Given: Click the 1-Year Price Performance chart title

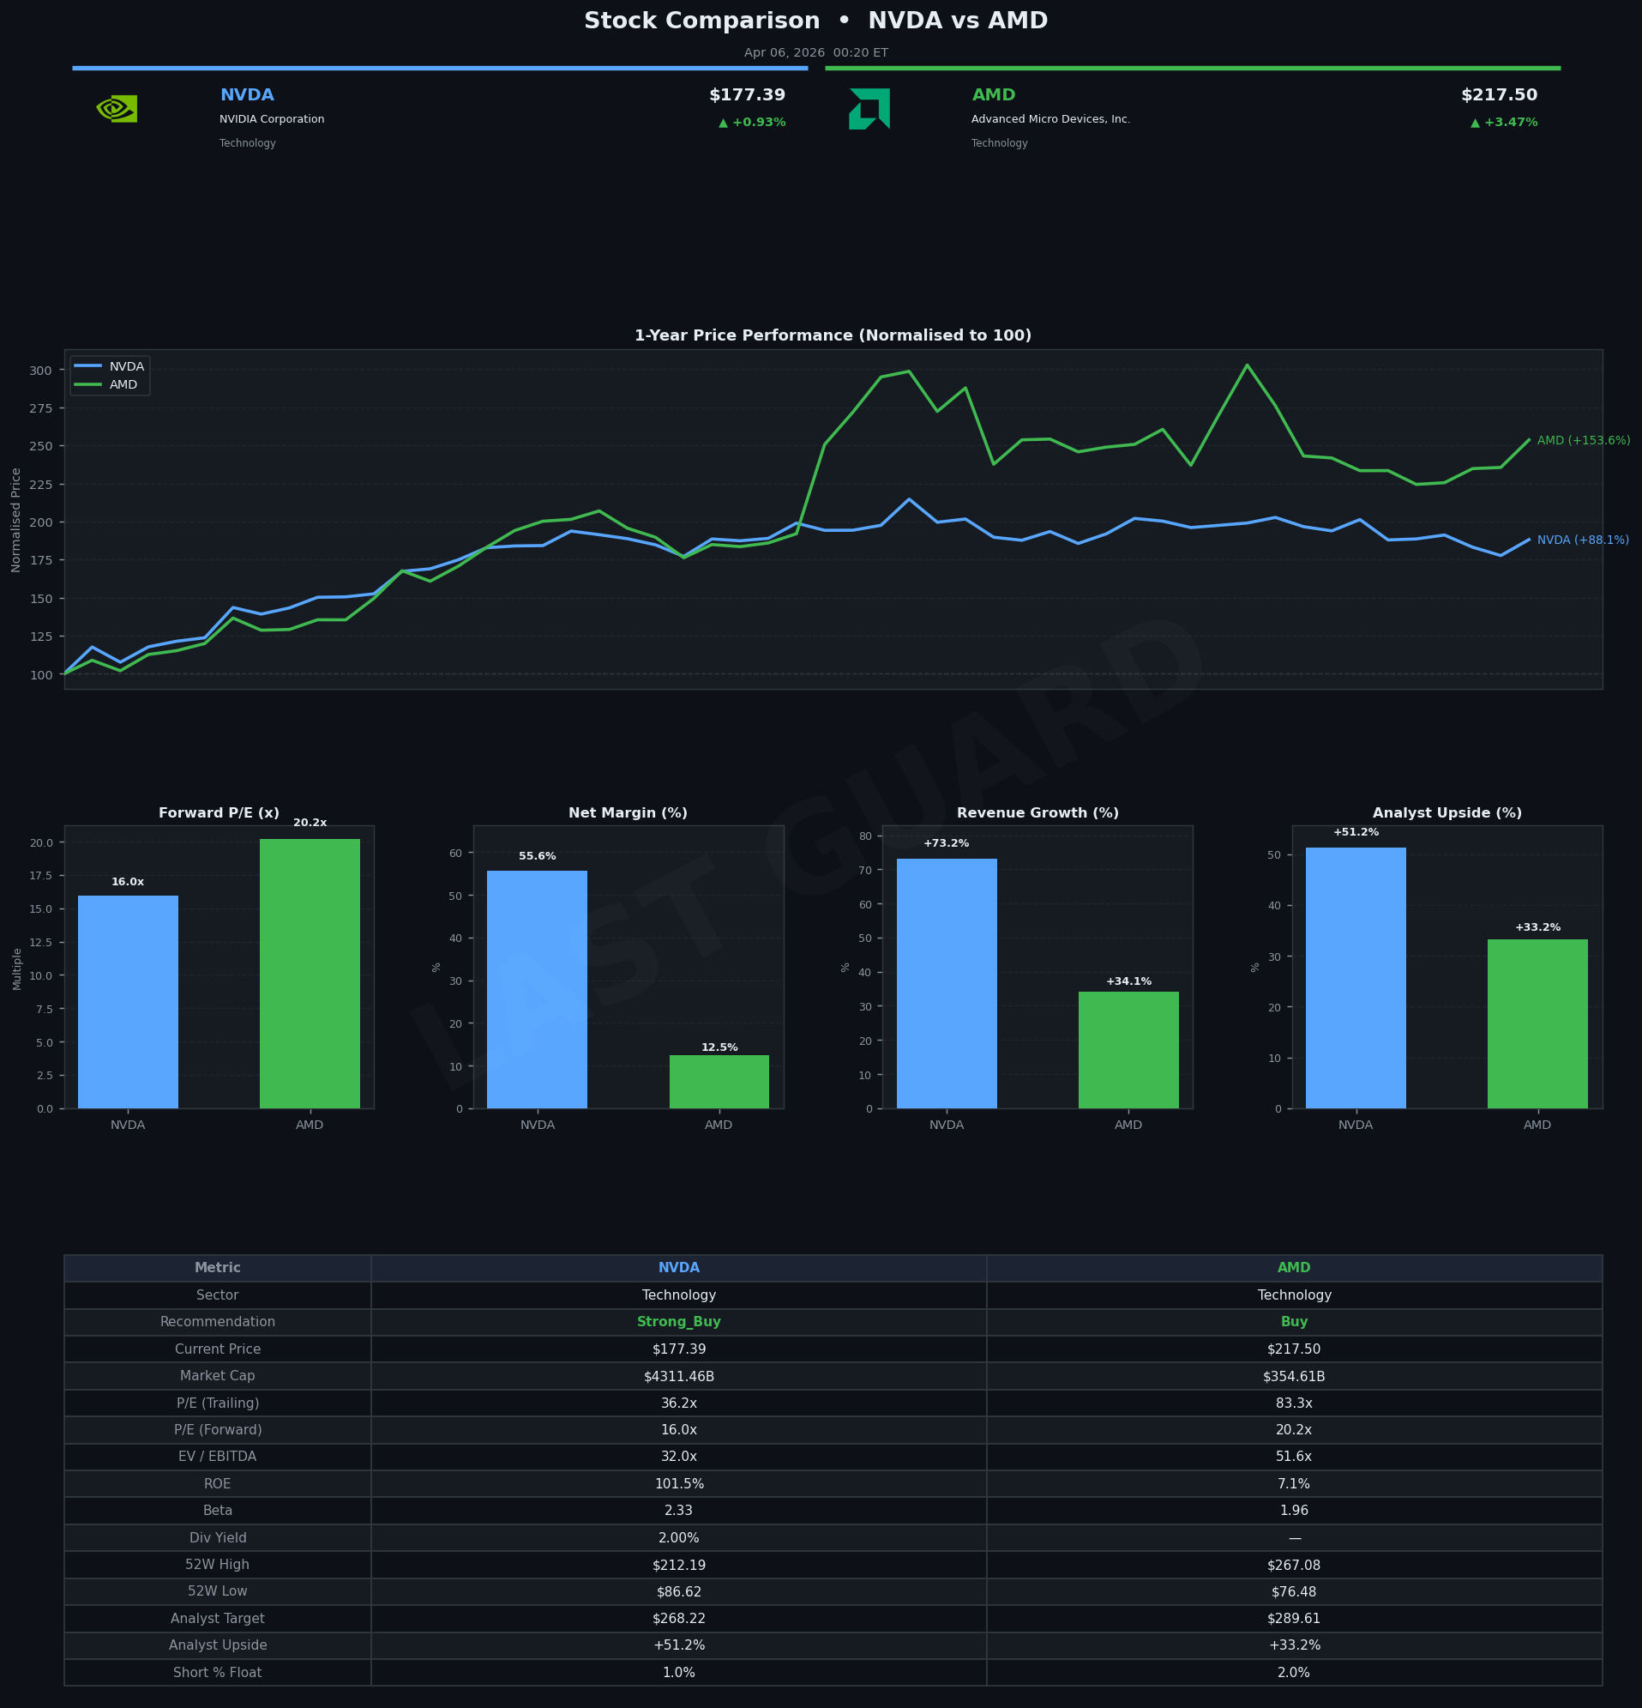Looking at the screenshot, I should tap(833, 336).
